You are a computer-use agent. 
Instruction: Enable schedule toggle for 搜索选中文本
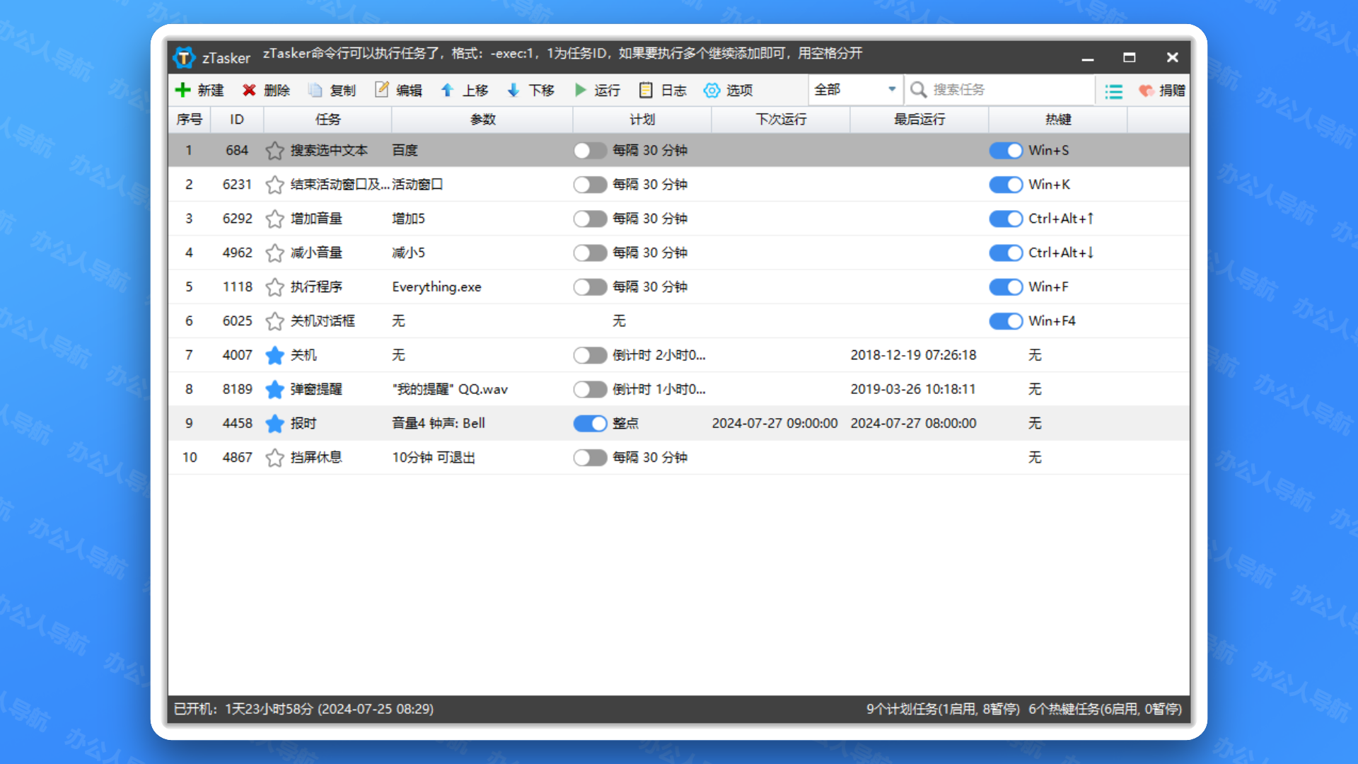click(x=590, y=151)
